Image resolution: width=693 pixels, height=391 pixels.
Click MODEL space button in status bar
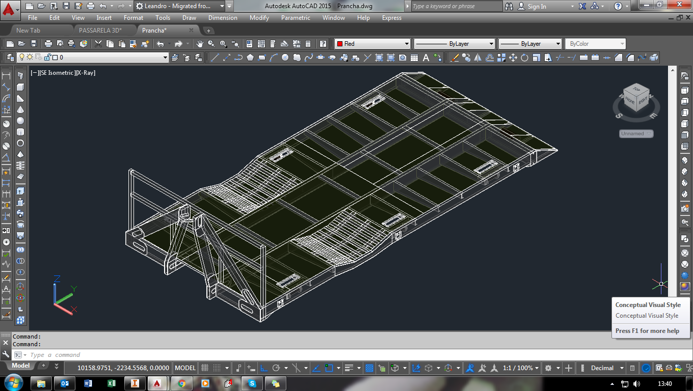[x=185, y=368]
